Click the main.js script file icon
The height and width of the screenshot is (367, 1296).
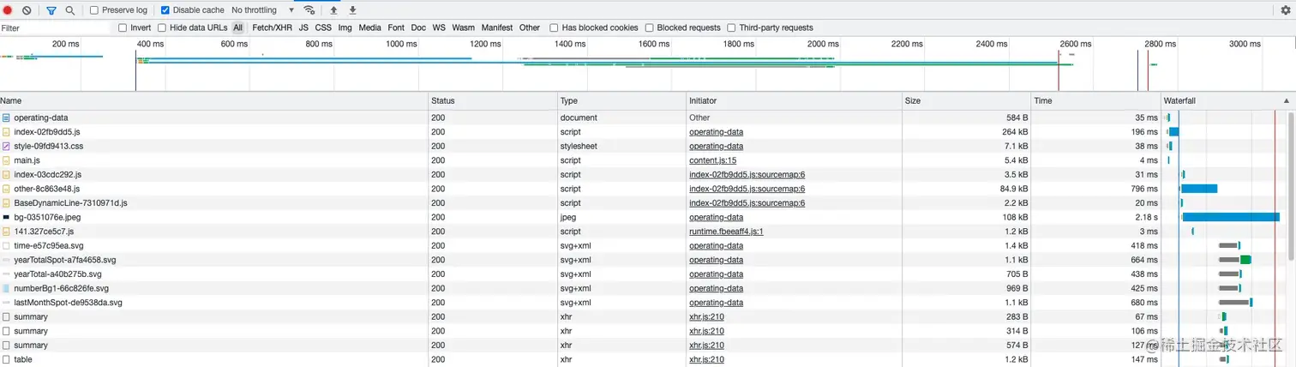6,160
